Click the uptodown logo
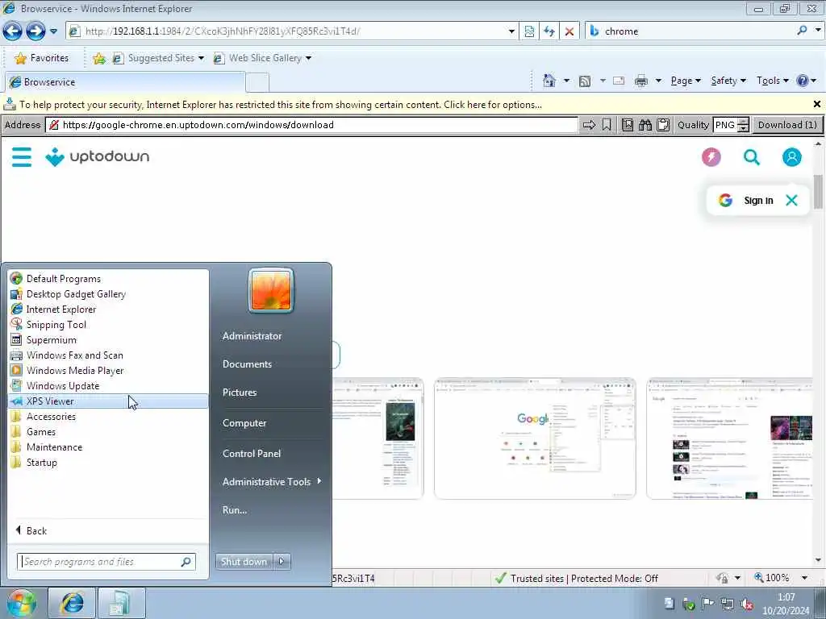 [98, 157]
